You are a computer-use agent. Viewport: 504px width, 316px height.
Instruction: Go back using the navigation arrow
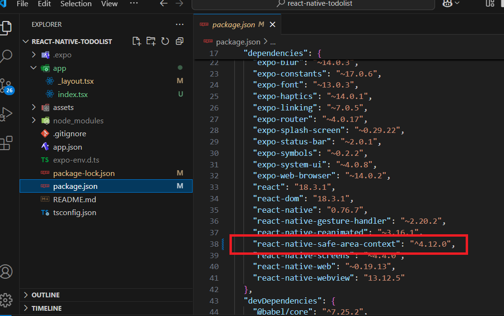pyautogui.click(x=164, y=4)
